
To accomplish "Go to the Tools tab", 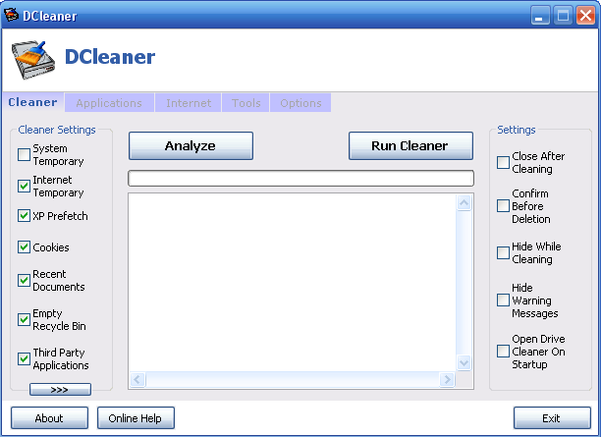I will 246,103.
